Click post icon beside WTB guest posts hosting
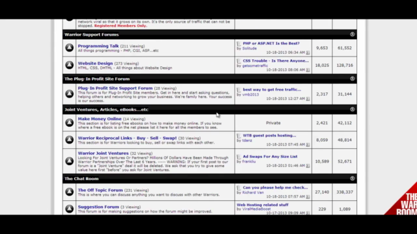This screenshot has width=417, height=234. click(239, 136)
